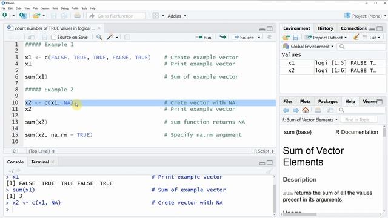388x218 pixels.
Task: Select the History tab
Action: tap(325, 28)
